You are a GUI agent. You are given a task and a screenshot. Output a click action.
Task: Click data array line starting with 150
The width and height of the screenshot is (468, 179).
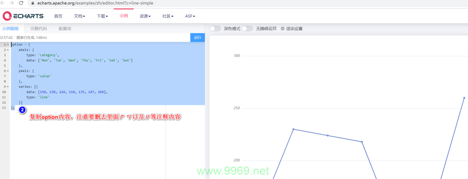pos(67,92)
